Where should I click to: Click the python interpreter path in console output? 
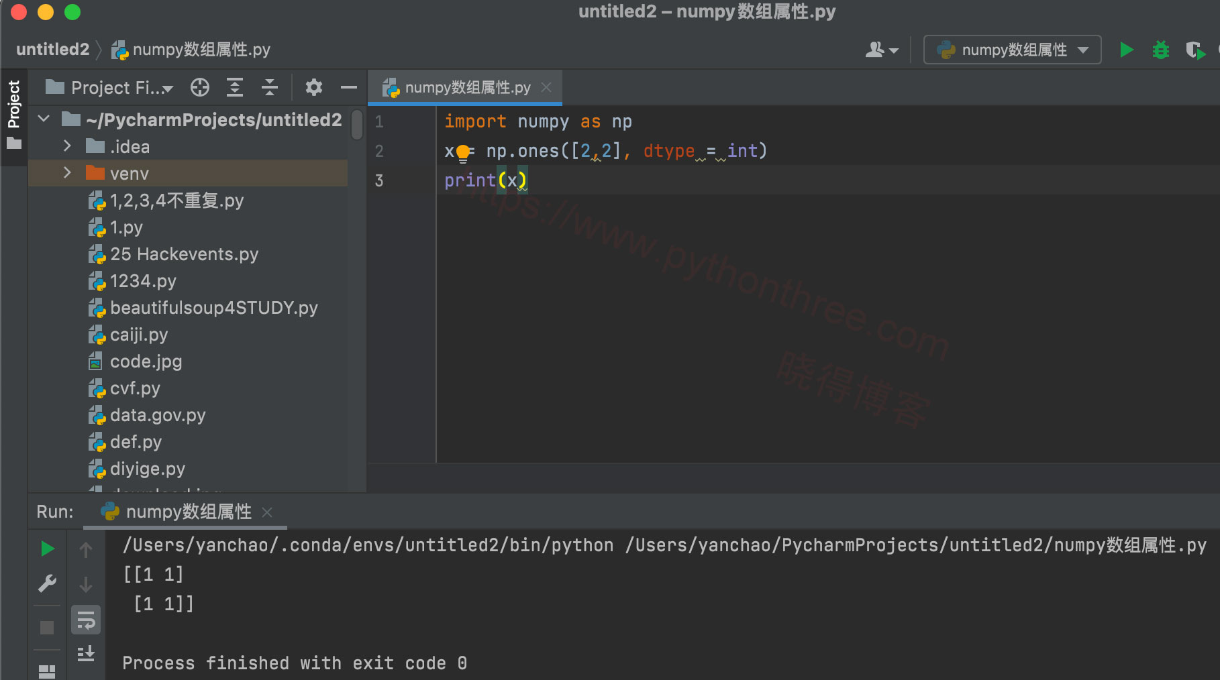[368, 545]
